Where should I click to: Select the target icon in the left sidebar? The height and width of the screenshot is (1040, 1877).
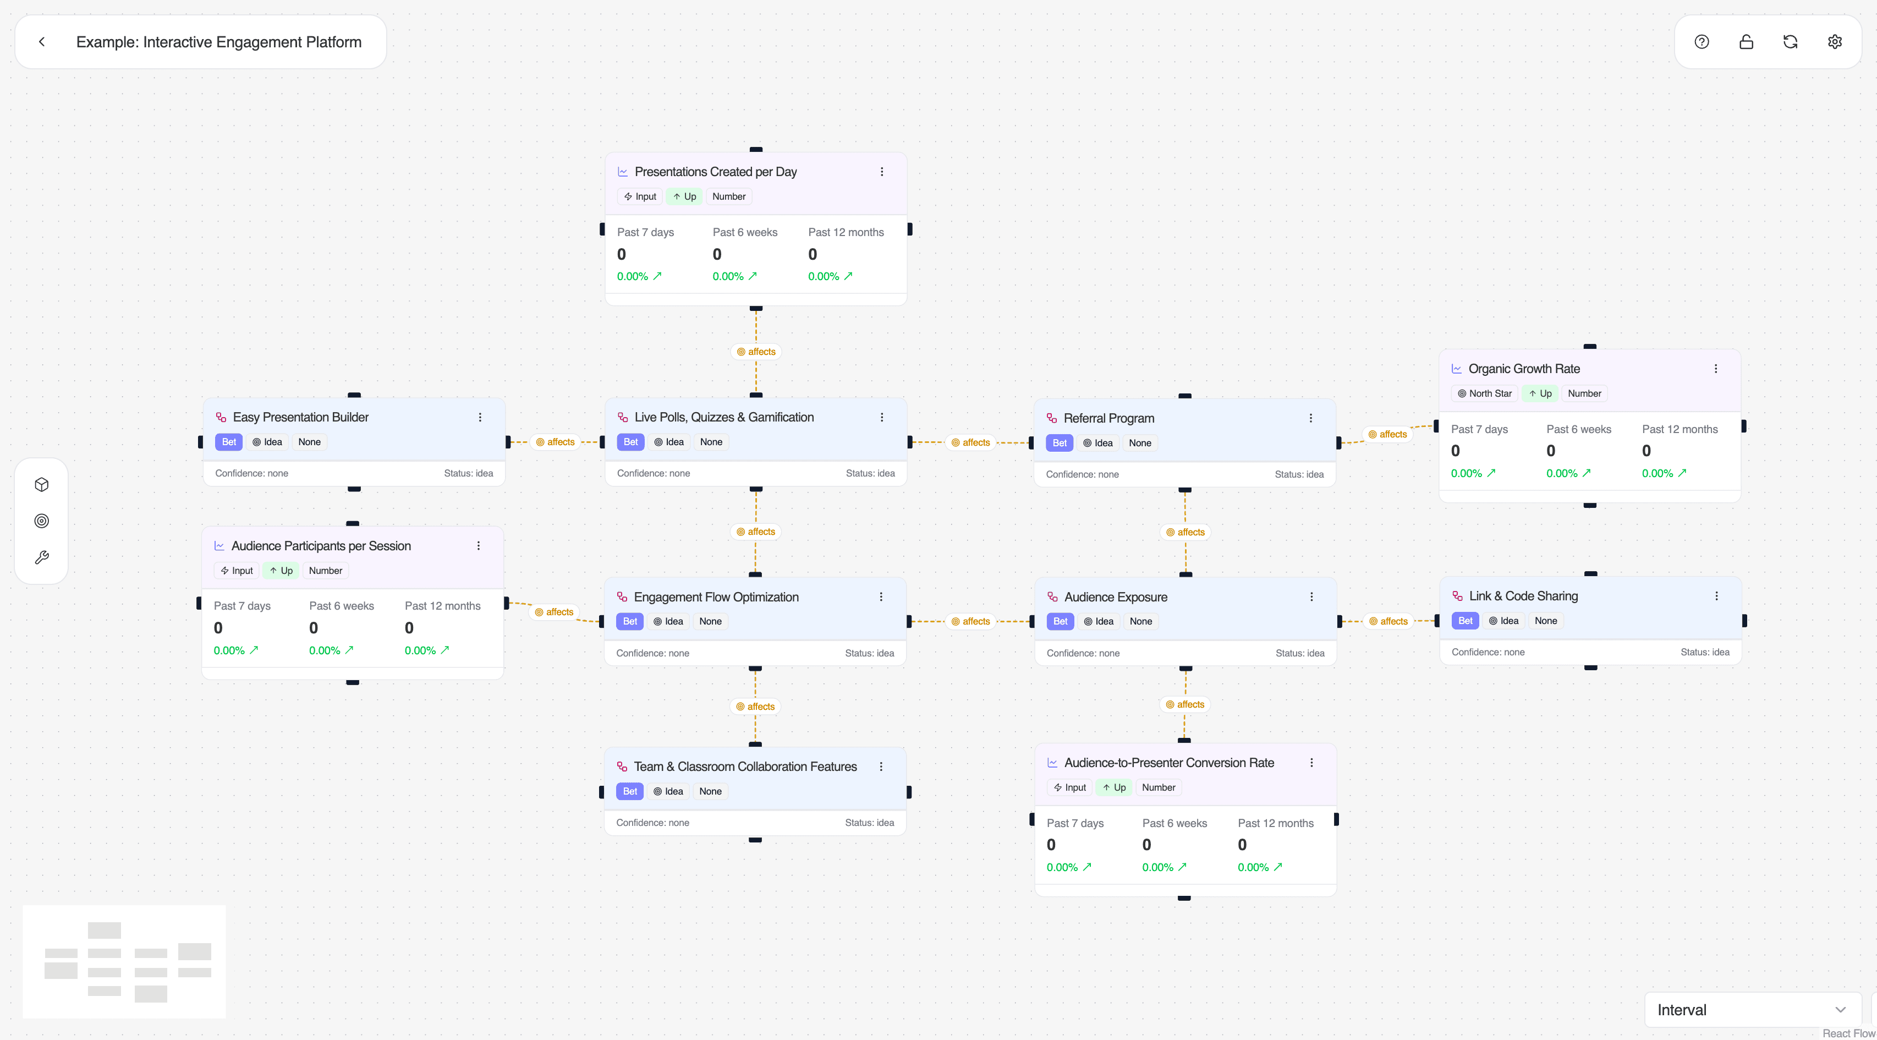[41, 521]
